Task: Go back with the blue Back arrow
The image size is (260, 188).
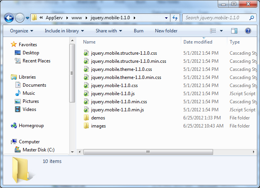Action: click(x=9, y=18)
